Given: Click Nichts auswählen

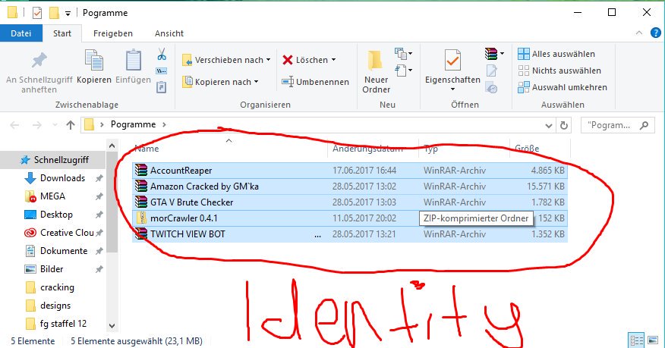Looking at the screenshot, I should [x=559, y=71].
